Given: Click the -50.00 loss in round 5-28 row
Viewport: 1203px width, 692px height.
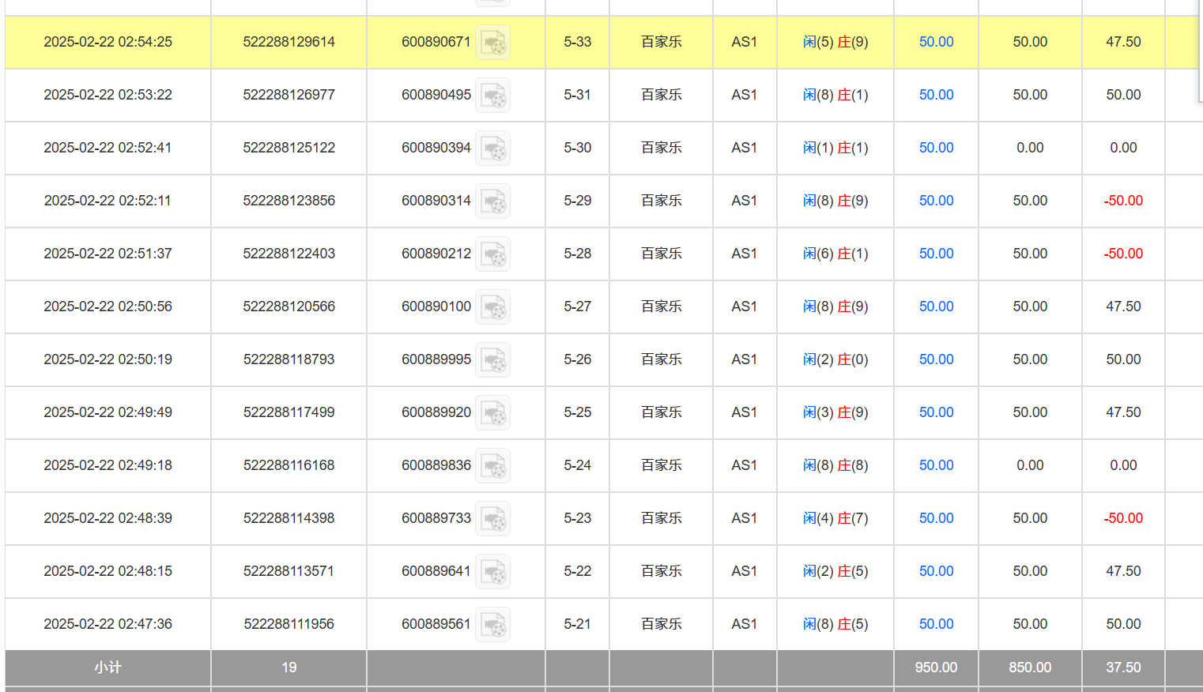Looking at the screenshot, I should point(1123,254).
